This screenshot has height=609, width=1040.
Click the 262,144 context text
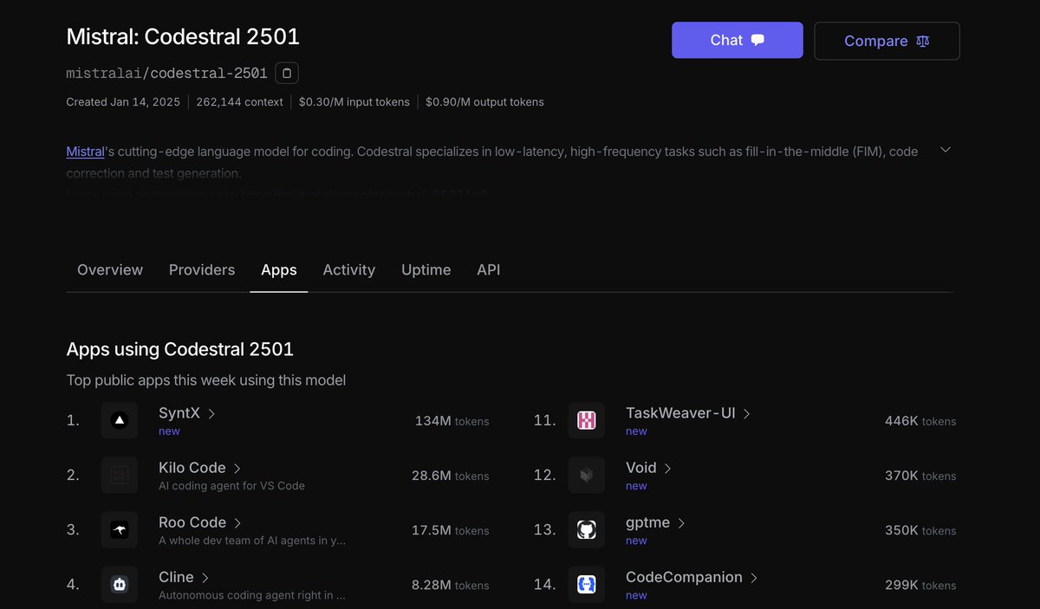tap(240, 102)
